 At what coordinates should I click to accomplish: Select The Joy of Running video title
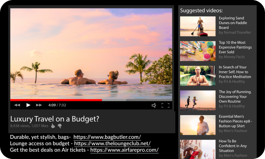click(x=235, y=96)
